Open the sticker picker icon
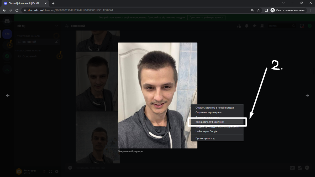The image size is (315, 177). click(300, 168)
